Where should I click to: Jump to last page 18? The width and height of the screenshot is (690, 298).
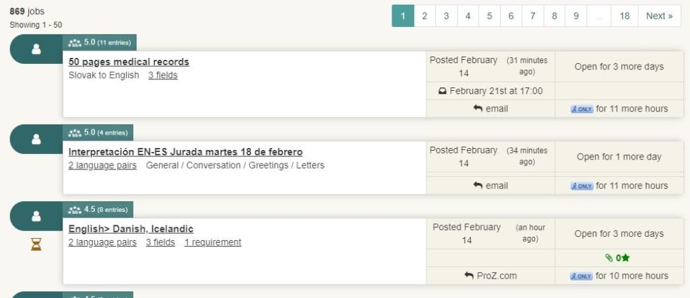[x=625, y=16]
